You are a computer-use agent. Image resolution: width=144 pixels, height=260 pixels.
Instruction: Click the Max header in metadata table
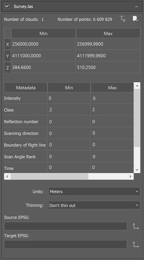point(112,88)
